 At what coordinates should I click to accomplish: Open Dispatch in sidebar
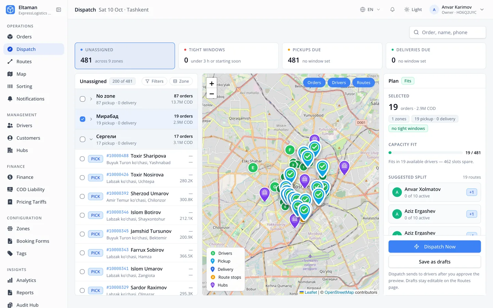tap(34, 49)
